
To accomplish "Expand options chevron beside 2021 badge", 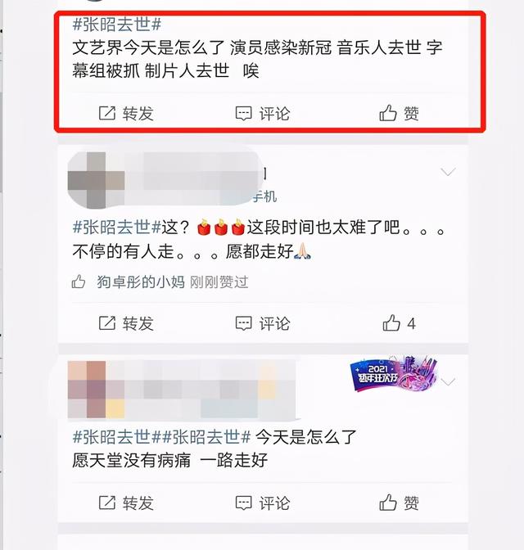I will pyautogui.click(x=448, y=381).
